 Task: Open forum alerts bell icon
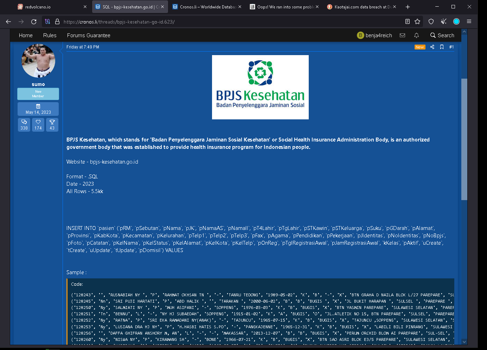coord(416,35)
